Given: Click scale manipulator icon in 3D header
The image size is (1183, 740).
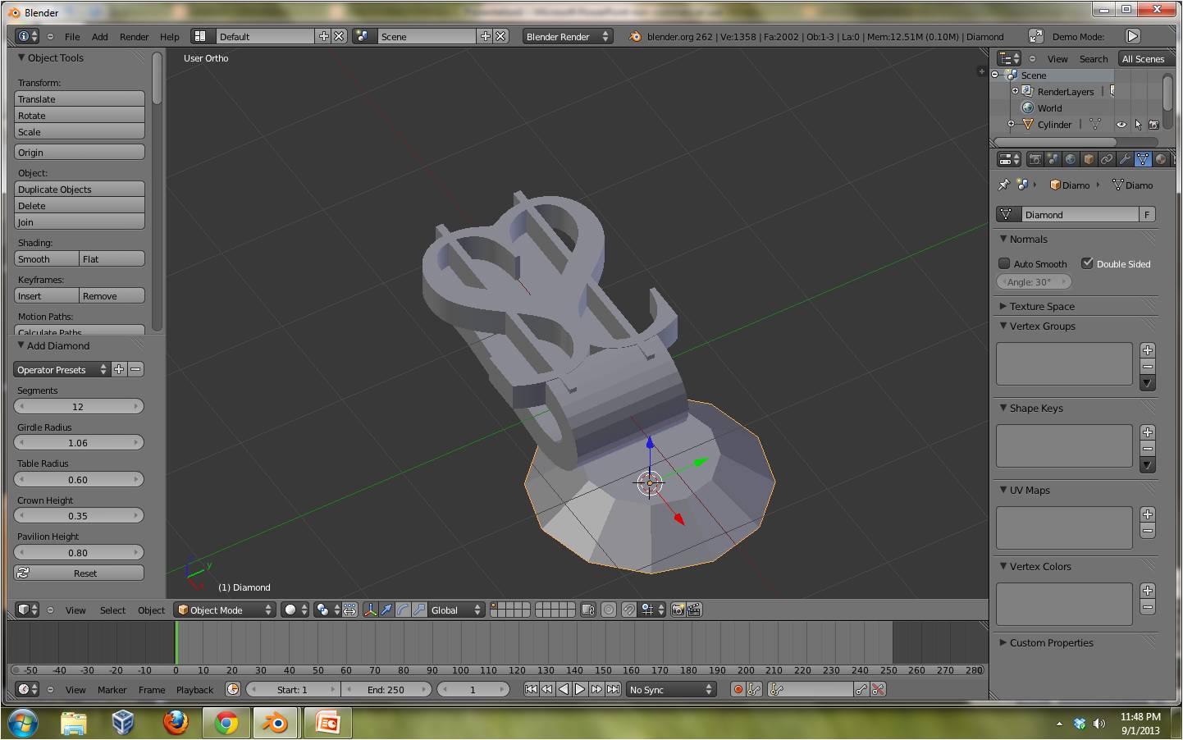Looking at the screenshot, I should point(419,610).
